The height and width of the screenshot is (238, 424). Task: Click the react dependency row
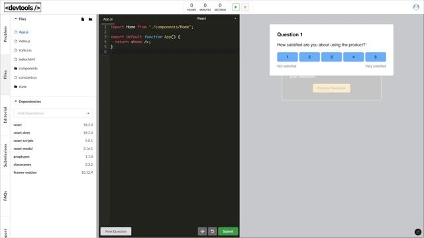click(x=53, y=125)
